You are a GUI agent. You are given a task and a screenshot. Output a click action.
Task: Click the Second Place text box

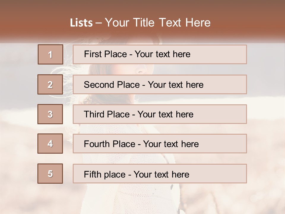[x=160, y=84]
